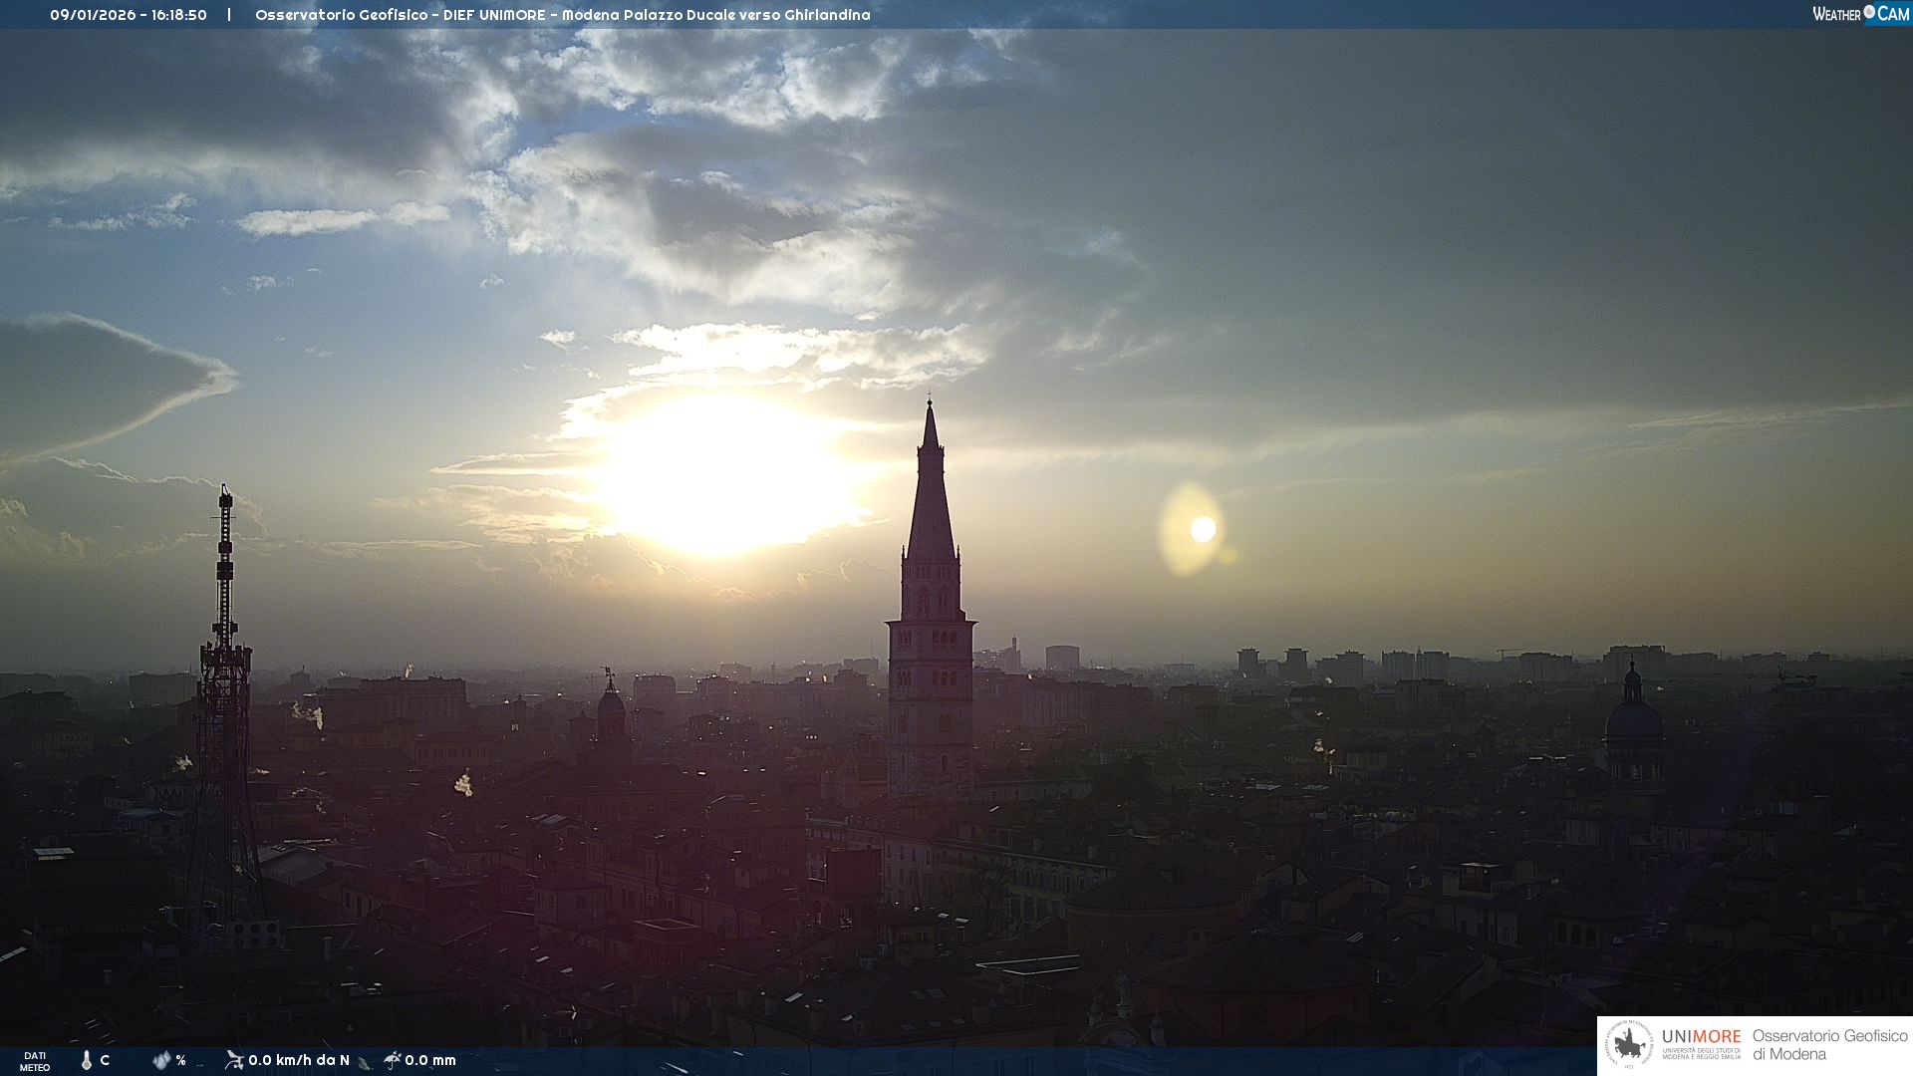Image resolution: width=1913 pixels, height=1076 pixels.
Task: Click the small lens flare orb
Action: (1203, 529)
